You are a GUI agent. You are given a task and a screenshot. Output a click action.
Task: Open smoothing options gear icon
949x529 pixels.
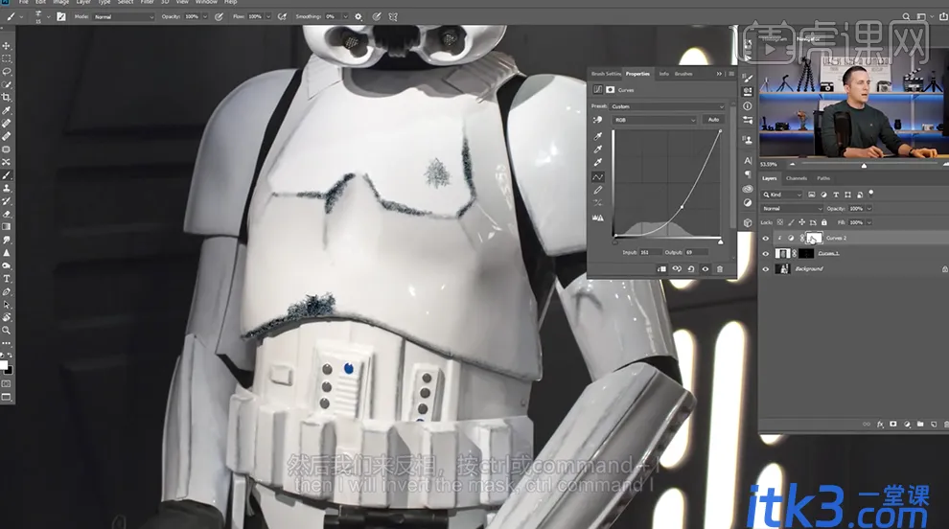[359, 17]
